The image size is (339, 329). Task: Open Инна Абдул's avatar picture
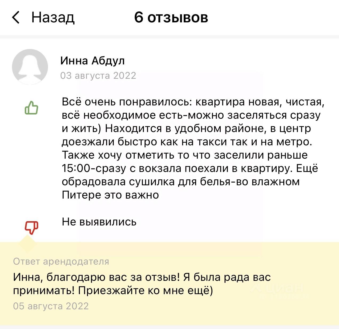(30, 67)
